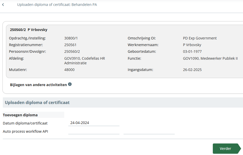Click employee header 250560/2 P Vrbovsky
This screenshot has width=243, height=155.
point(29,30)
